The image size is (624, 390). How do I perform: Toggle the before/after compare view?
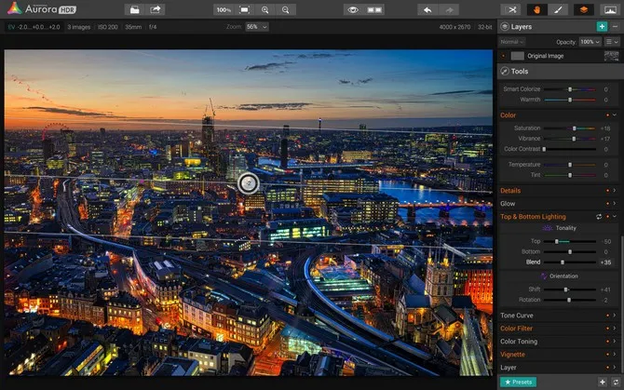coord(375,9)
